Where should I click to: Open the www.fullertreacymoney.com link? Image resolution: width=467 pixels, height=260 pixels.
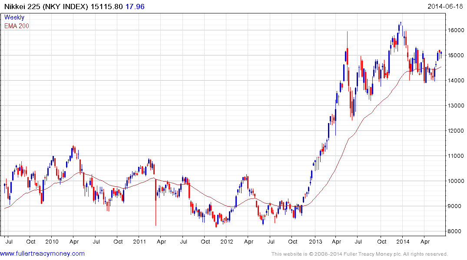pyautogui.click(x=42, y=254)
